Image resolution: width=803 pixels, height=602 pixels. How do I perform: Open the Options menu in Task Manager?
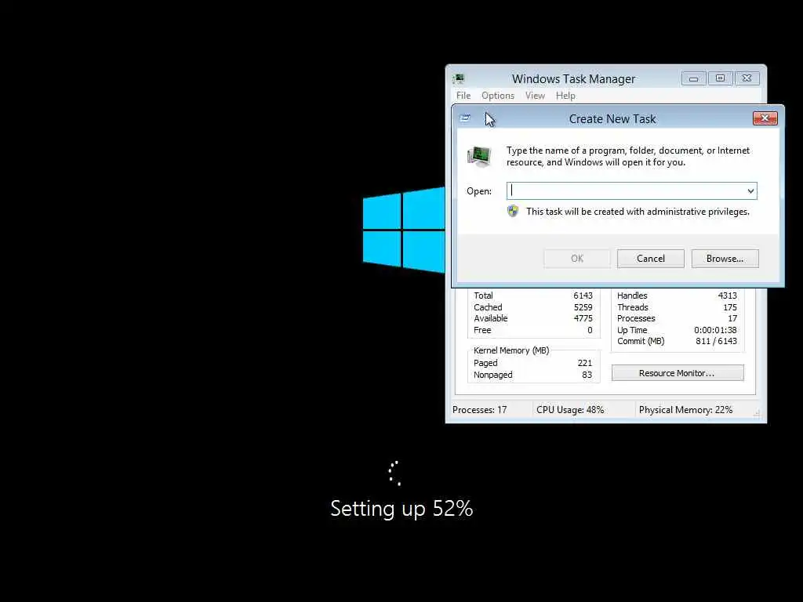pyautogui.click(x=498, y=96)
